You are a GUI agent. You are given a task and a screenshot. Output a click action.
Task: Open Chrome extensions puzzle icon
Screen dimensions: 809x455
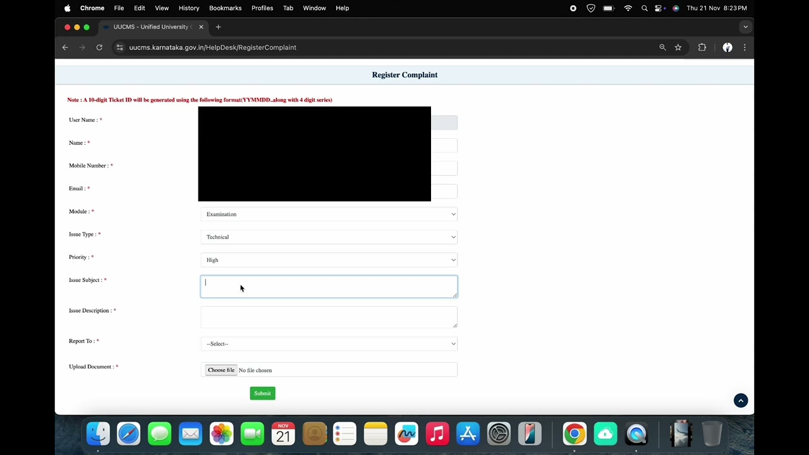click(x=702, y=47)
